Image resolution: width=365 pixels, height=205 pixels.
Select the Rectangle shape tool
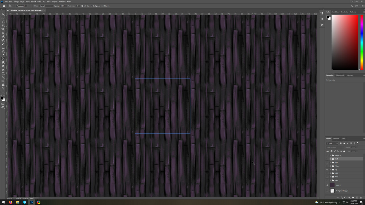click(x=3, y=81)
